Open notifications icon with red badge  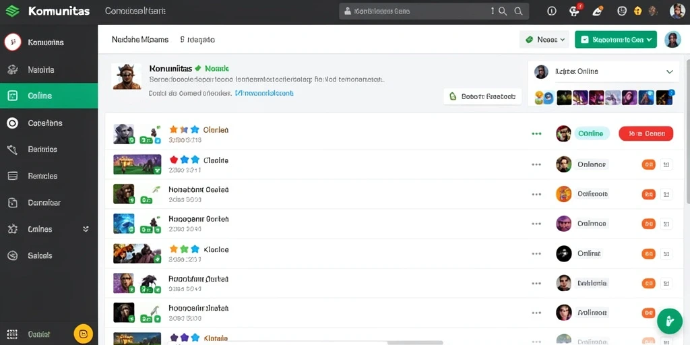(x=574, y=11)
